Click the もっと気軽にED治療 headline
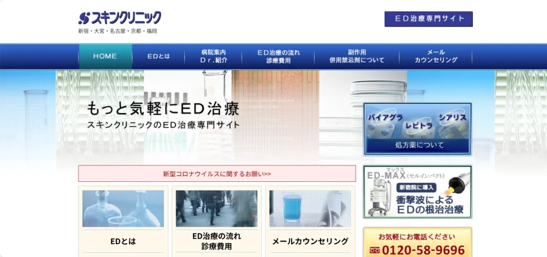 [163, 109]
